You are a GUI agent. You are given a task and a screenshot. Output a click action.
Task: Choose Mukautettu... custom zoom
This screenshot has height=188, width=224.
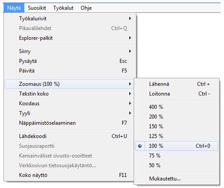tap(177, 179)
